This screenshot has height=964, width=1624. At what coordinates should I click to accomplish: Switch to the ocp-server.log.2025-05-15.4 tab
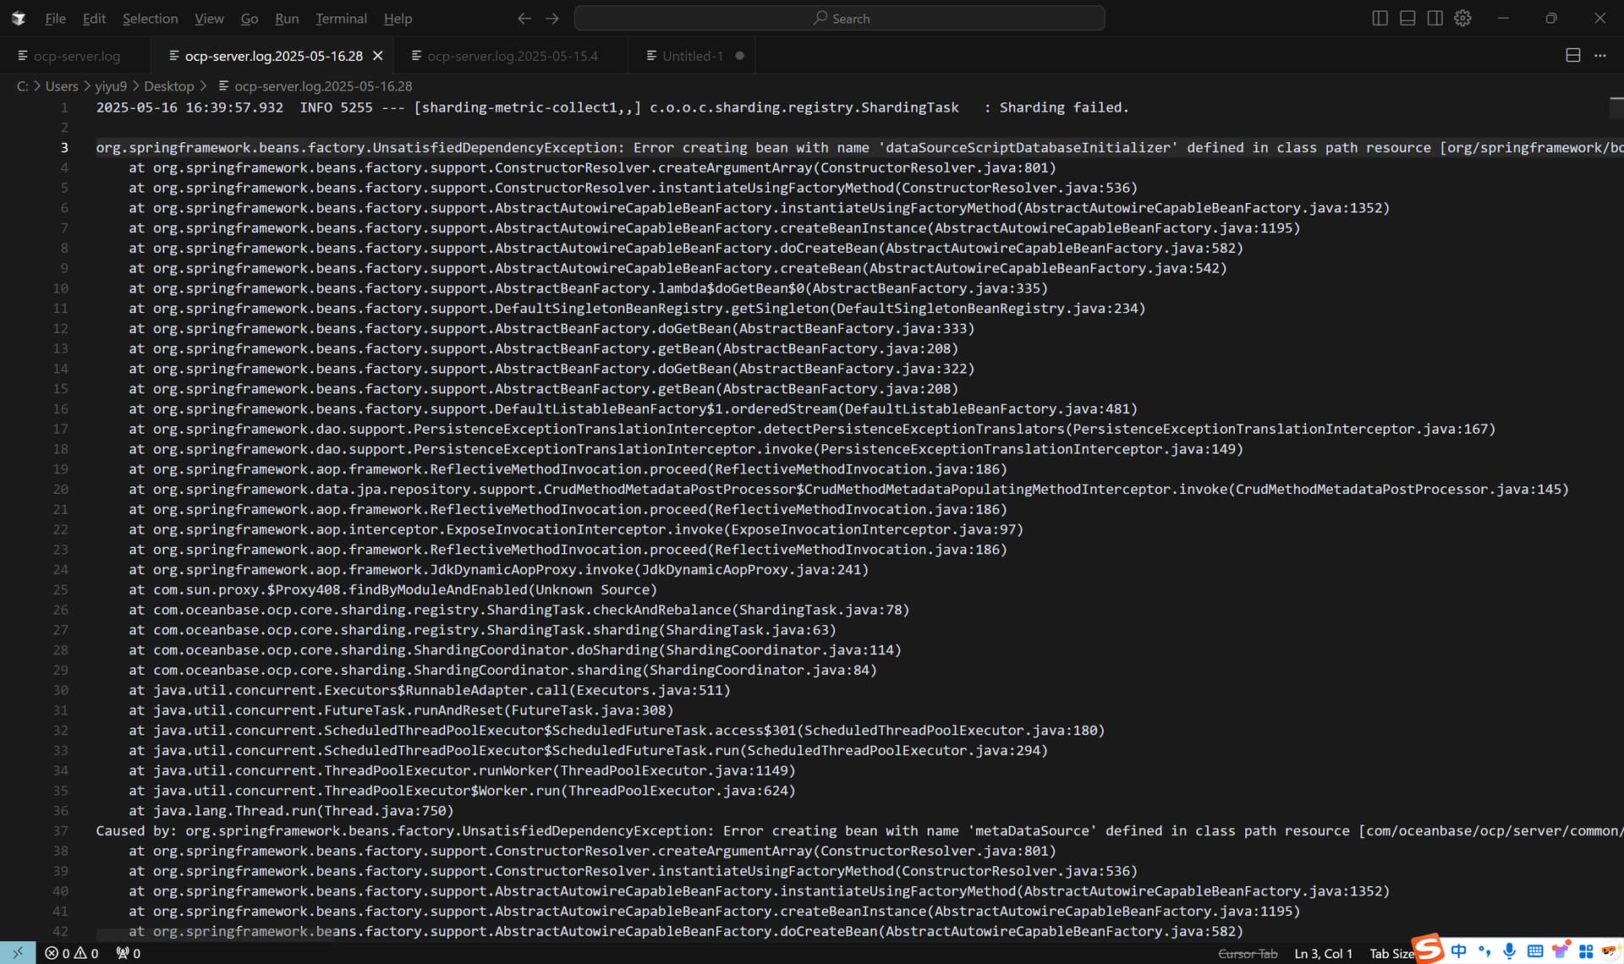point(504,56)
